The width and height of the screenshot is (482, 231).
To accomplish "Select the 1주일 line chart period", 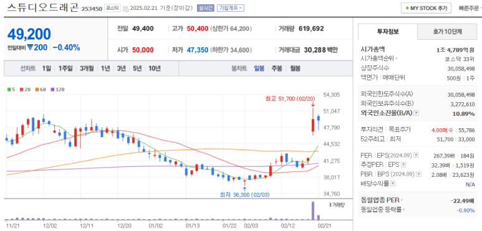I will point(65,68).
